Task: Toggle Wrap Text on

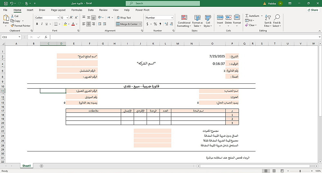Action: point(124,18)
